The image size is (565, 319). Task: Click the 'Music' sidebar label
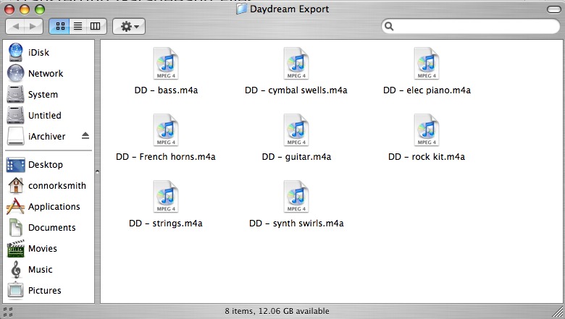click(x=41, y=269)
